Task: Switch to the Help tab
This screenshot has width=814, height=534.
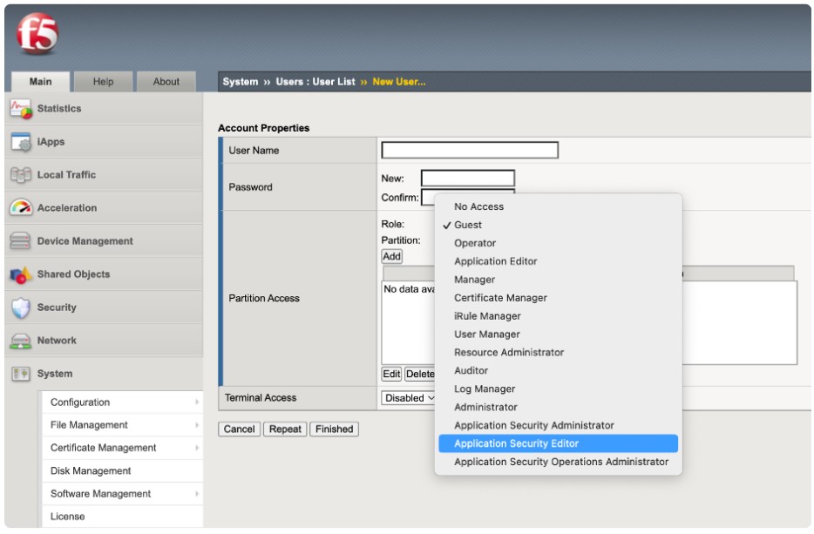Action: coord(103,82)
